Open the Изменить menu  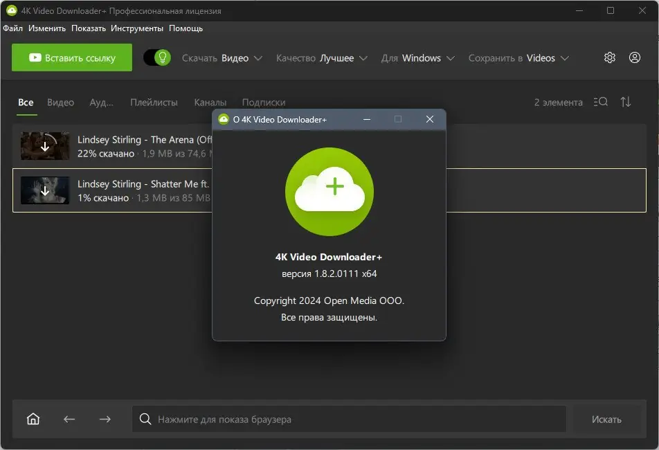47,28
